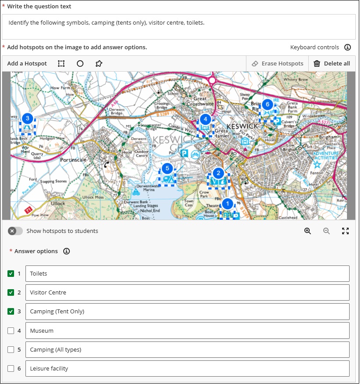361x385 pixels.
Task: Click the red 71 route marker
Action: (x=29, y=210)
